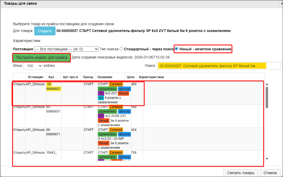This screenshot has width=283, height=177.
Task: Click the scrollbar up arrow of the table
Action: (x=267, y=84)
